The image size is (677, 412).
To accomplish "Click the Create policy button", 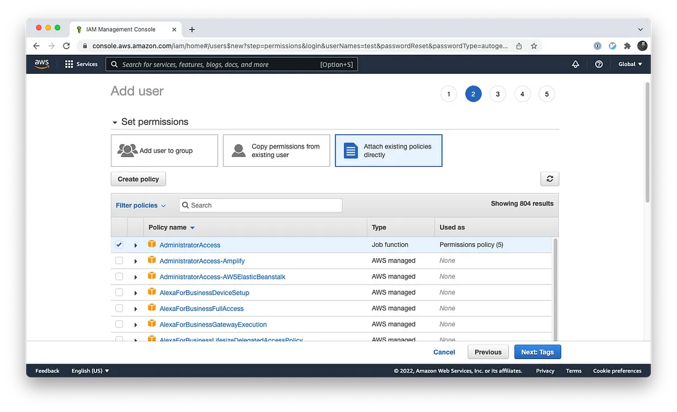I will 138,179.
